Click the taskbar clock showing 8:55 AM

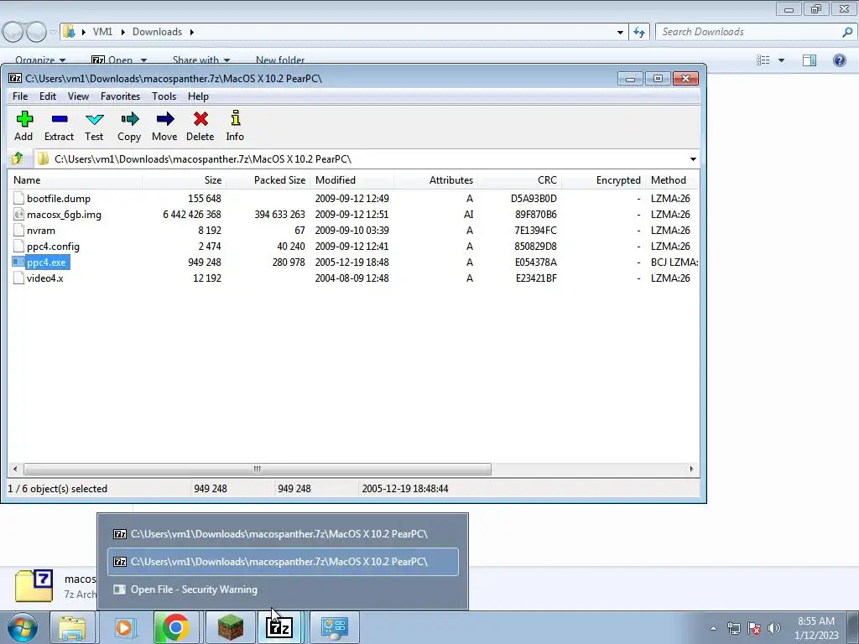point(815,628)
